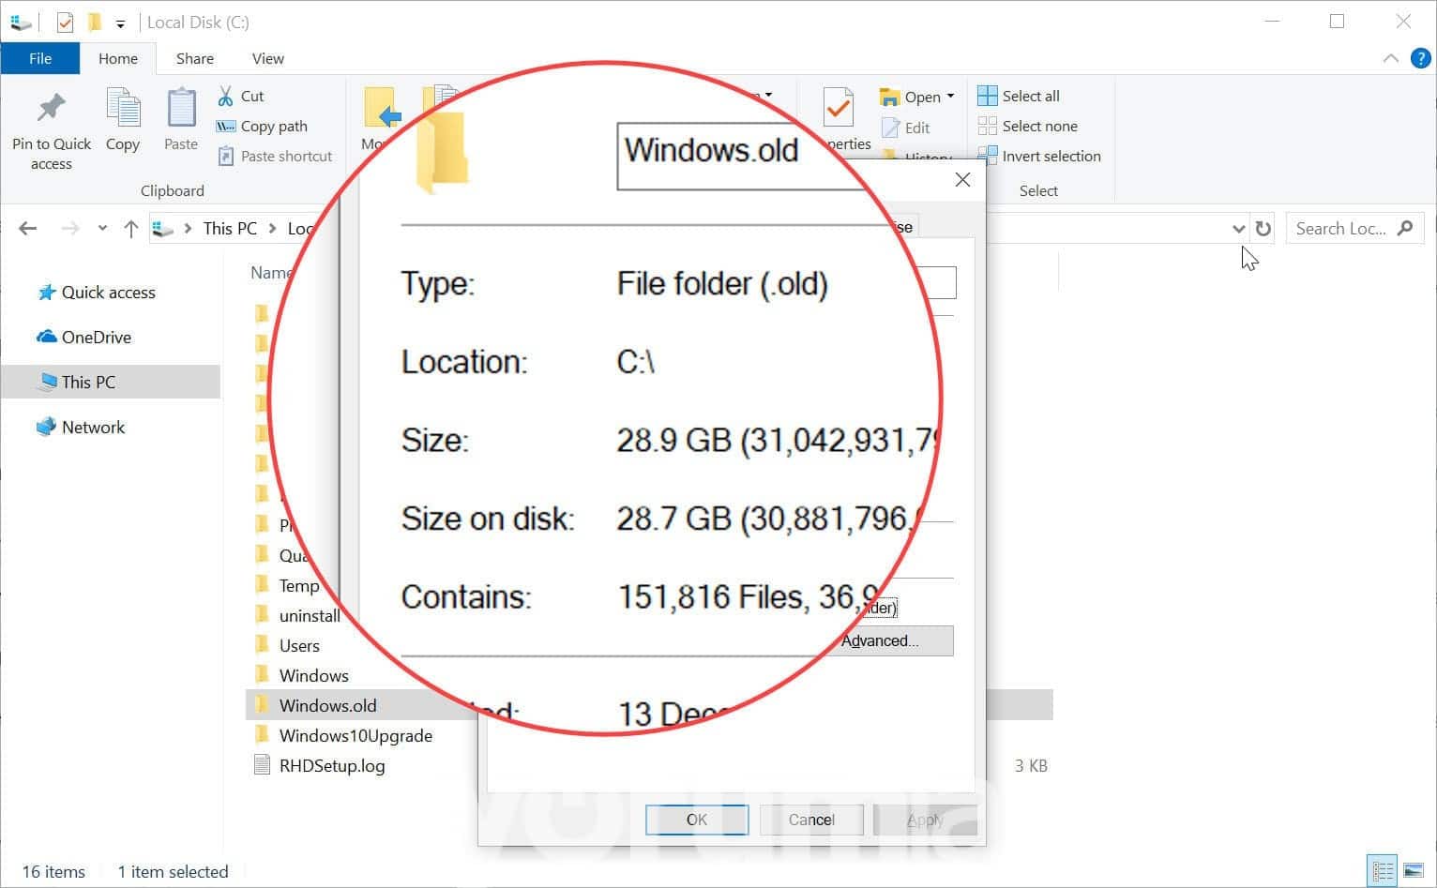
Task: Click the search magnifier icon
Action: tap(1405, 228)
